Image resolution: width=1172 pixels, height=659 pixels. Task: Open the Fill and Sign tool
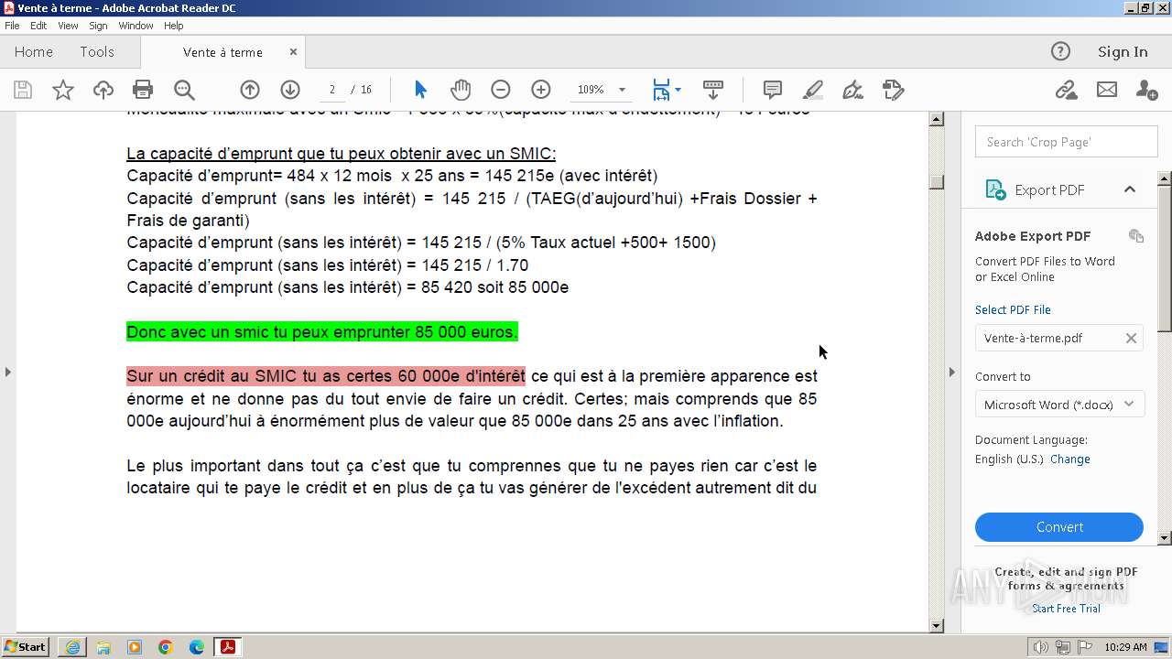coord(852,90)
